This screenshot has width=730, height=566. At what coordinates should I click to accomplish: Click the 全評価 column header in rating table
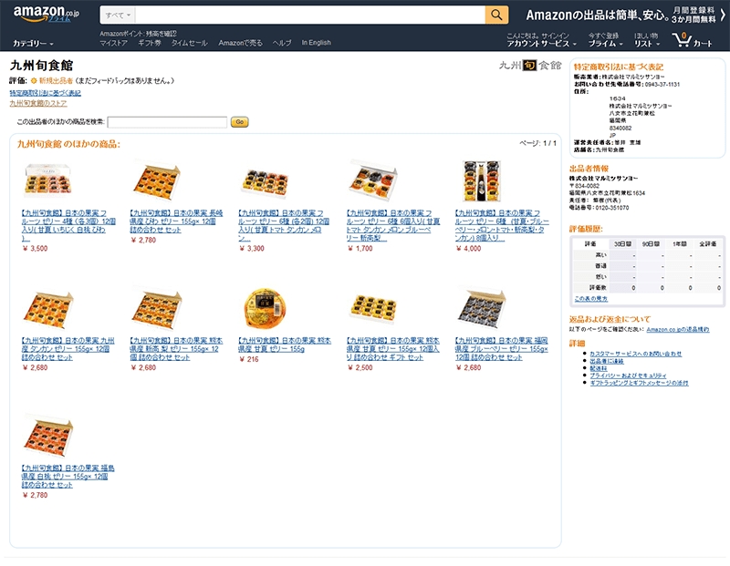pos(708,243)
